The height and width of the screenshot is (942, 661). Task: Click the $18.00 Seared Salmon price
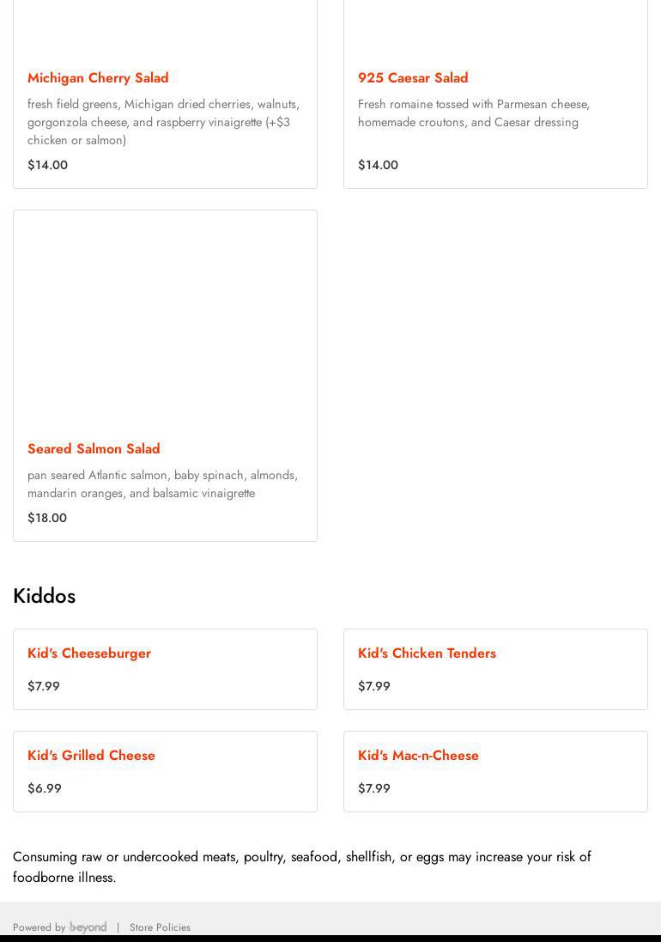(x=47, y=518)
